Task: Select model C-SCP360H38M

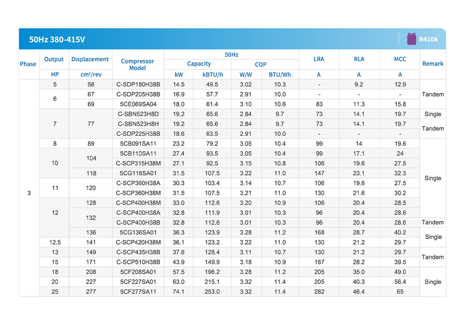Action: [x=138, y=193]
